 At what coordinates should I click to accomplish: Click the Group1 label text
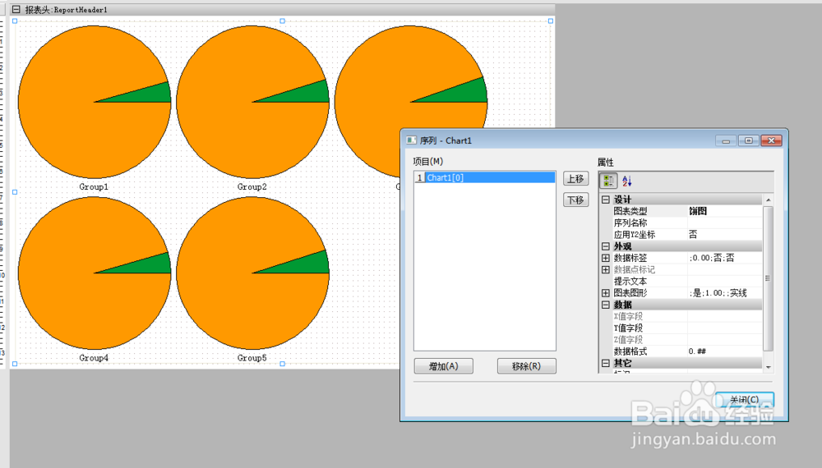[x=94, y=186]
